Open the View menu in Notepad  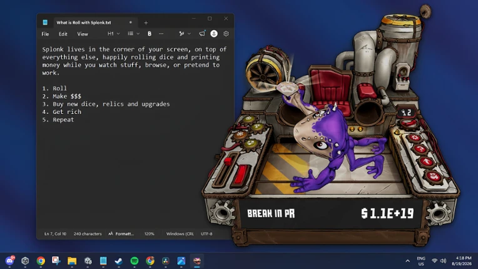[x=83, y=34]
